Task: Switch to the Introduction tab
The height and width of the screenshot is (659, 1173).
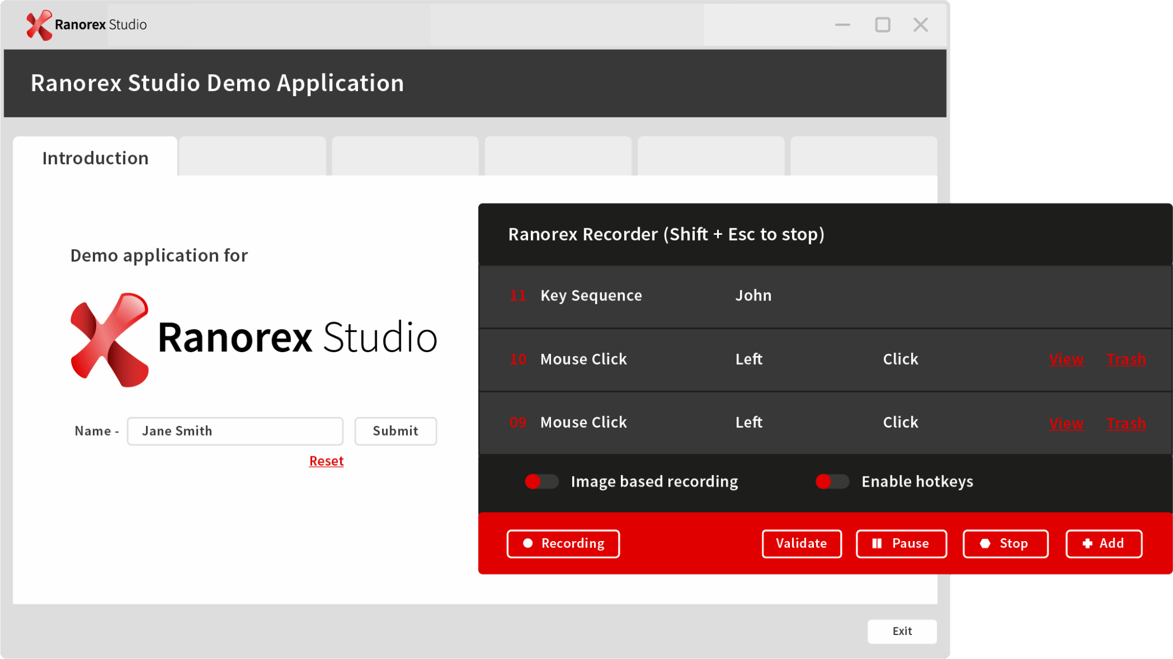Action: [x=95, y=157]
